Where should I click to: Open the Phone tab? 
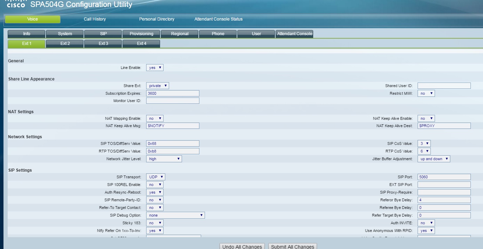218,34
